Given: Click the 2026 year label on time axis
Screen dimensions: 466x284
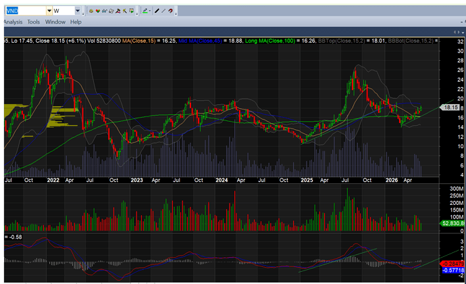Looking at the screenshot, I should [392, 180].
